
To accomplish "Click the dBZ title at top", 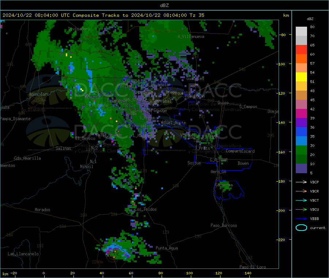I will pyautogui.click(x=164, y=5).
